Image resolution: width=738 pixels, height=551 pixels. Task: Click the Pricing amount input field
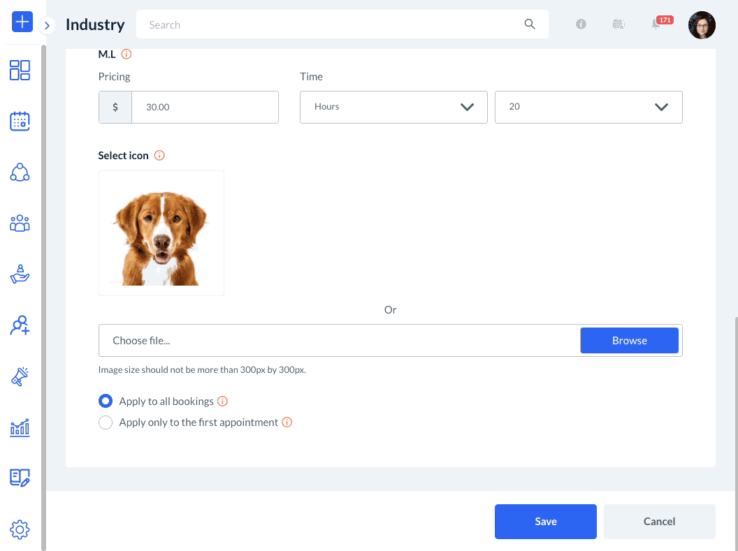tap(205, 108)
